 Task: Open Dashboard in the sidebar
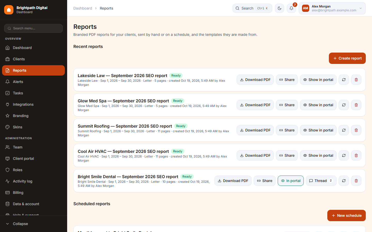pyautogui.click(x=34, y=48)
